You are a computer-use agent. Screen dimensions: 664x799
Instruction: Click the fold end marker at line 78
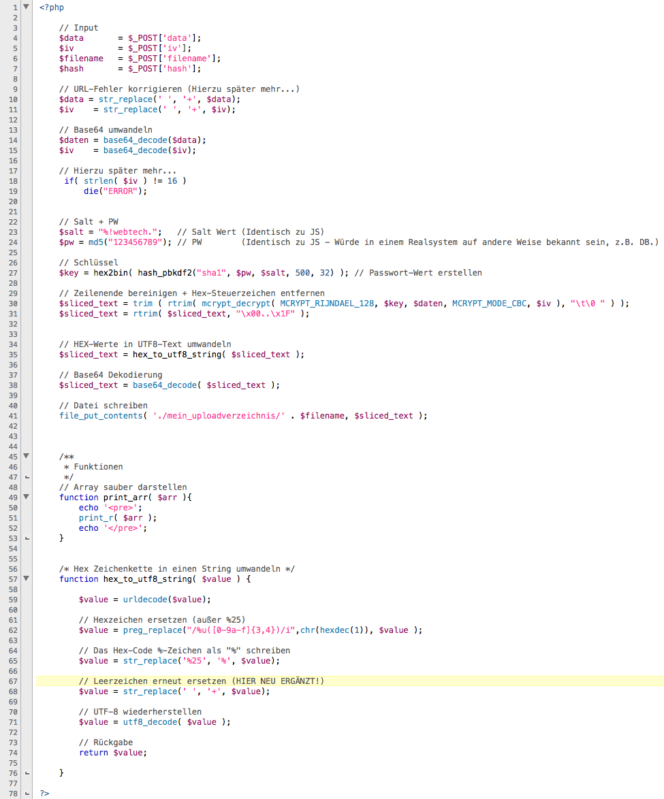click(27, 794)
